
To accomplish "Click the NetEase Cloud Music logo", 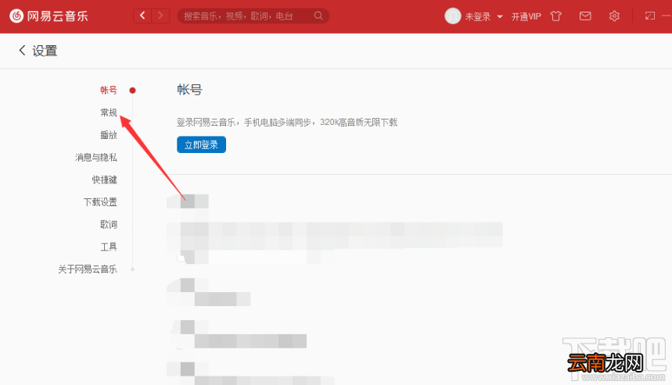I will coord(49,16).
